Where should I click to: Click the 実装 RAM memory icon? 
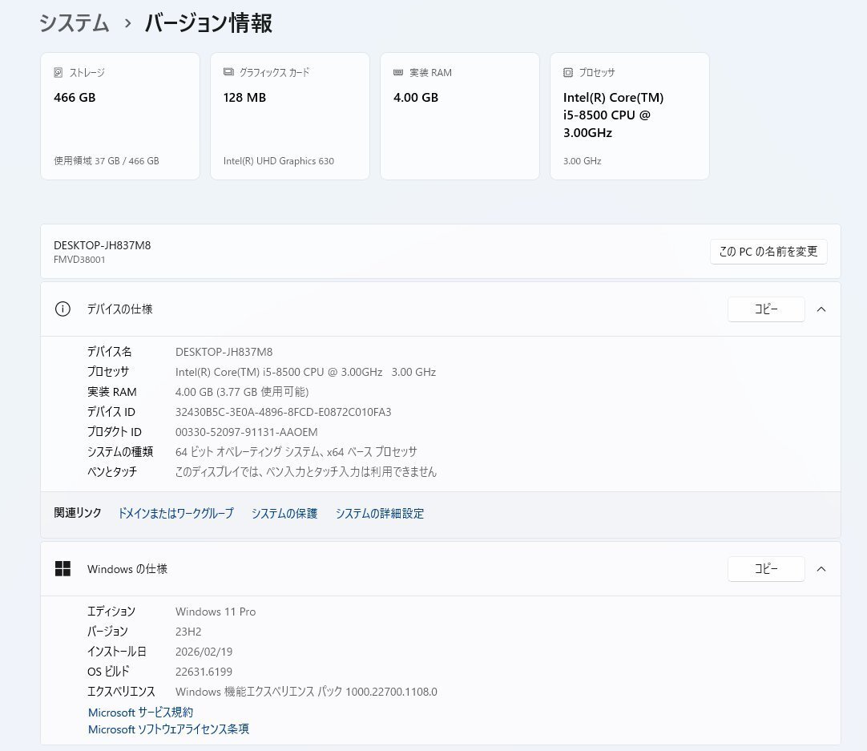point(397,72)
